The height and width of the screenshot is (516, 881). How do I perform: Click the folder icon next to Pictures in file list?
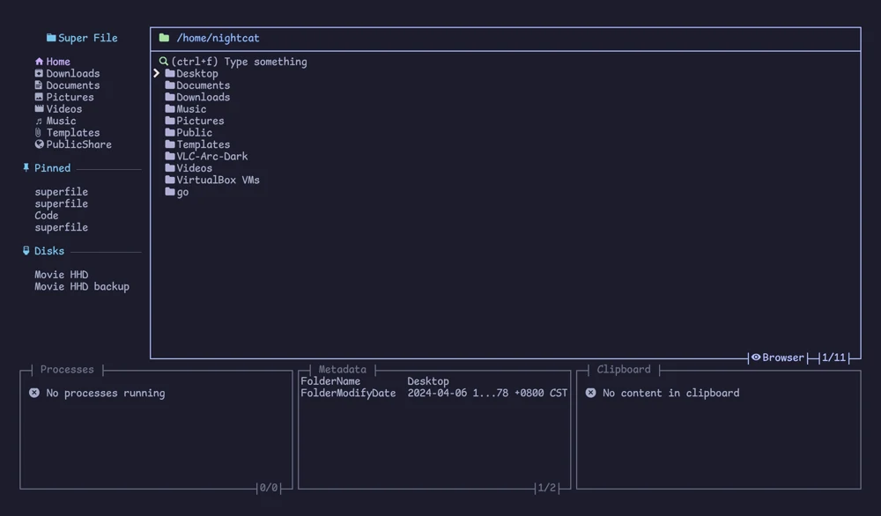click(170, 120)
